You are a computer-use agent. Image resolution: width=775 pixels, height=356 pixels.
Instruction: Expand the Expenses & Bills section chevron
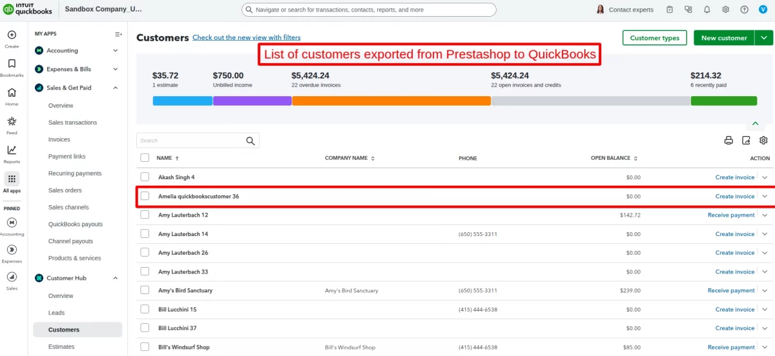coord(116,69)
